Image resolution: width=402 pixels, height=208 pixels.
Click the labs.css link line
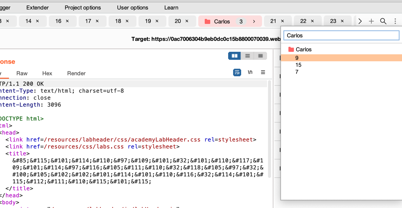pyautogui.click(x=93, y=147)
